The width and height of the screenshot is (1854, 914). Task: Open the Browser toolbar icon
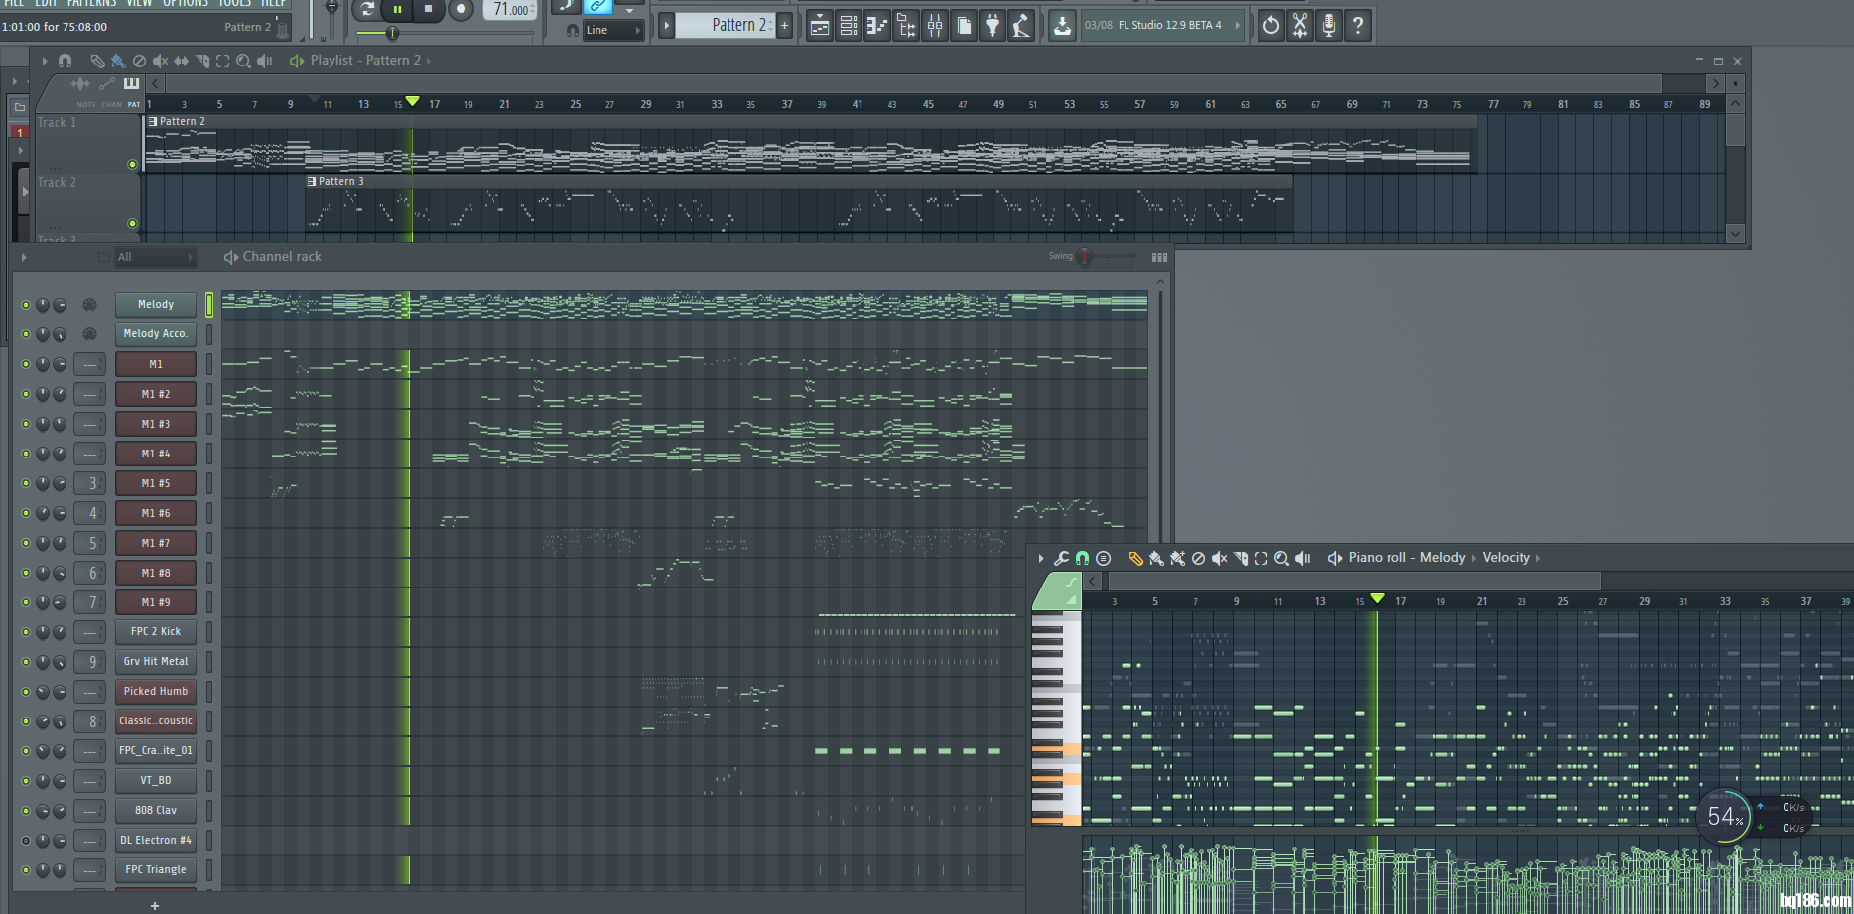point(906,26)
